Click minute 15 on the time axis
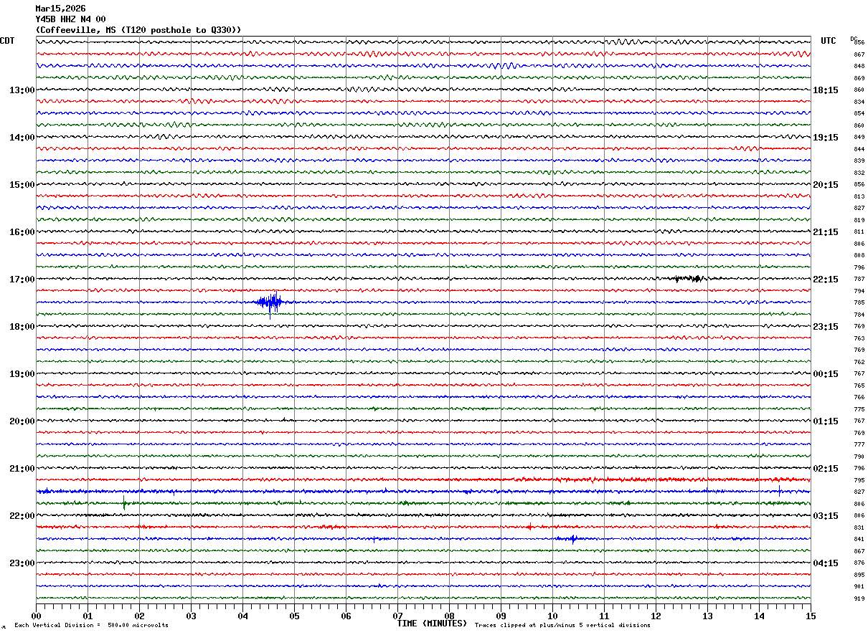The image size is (868, 635). coord(810,616)
